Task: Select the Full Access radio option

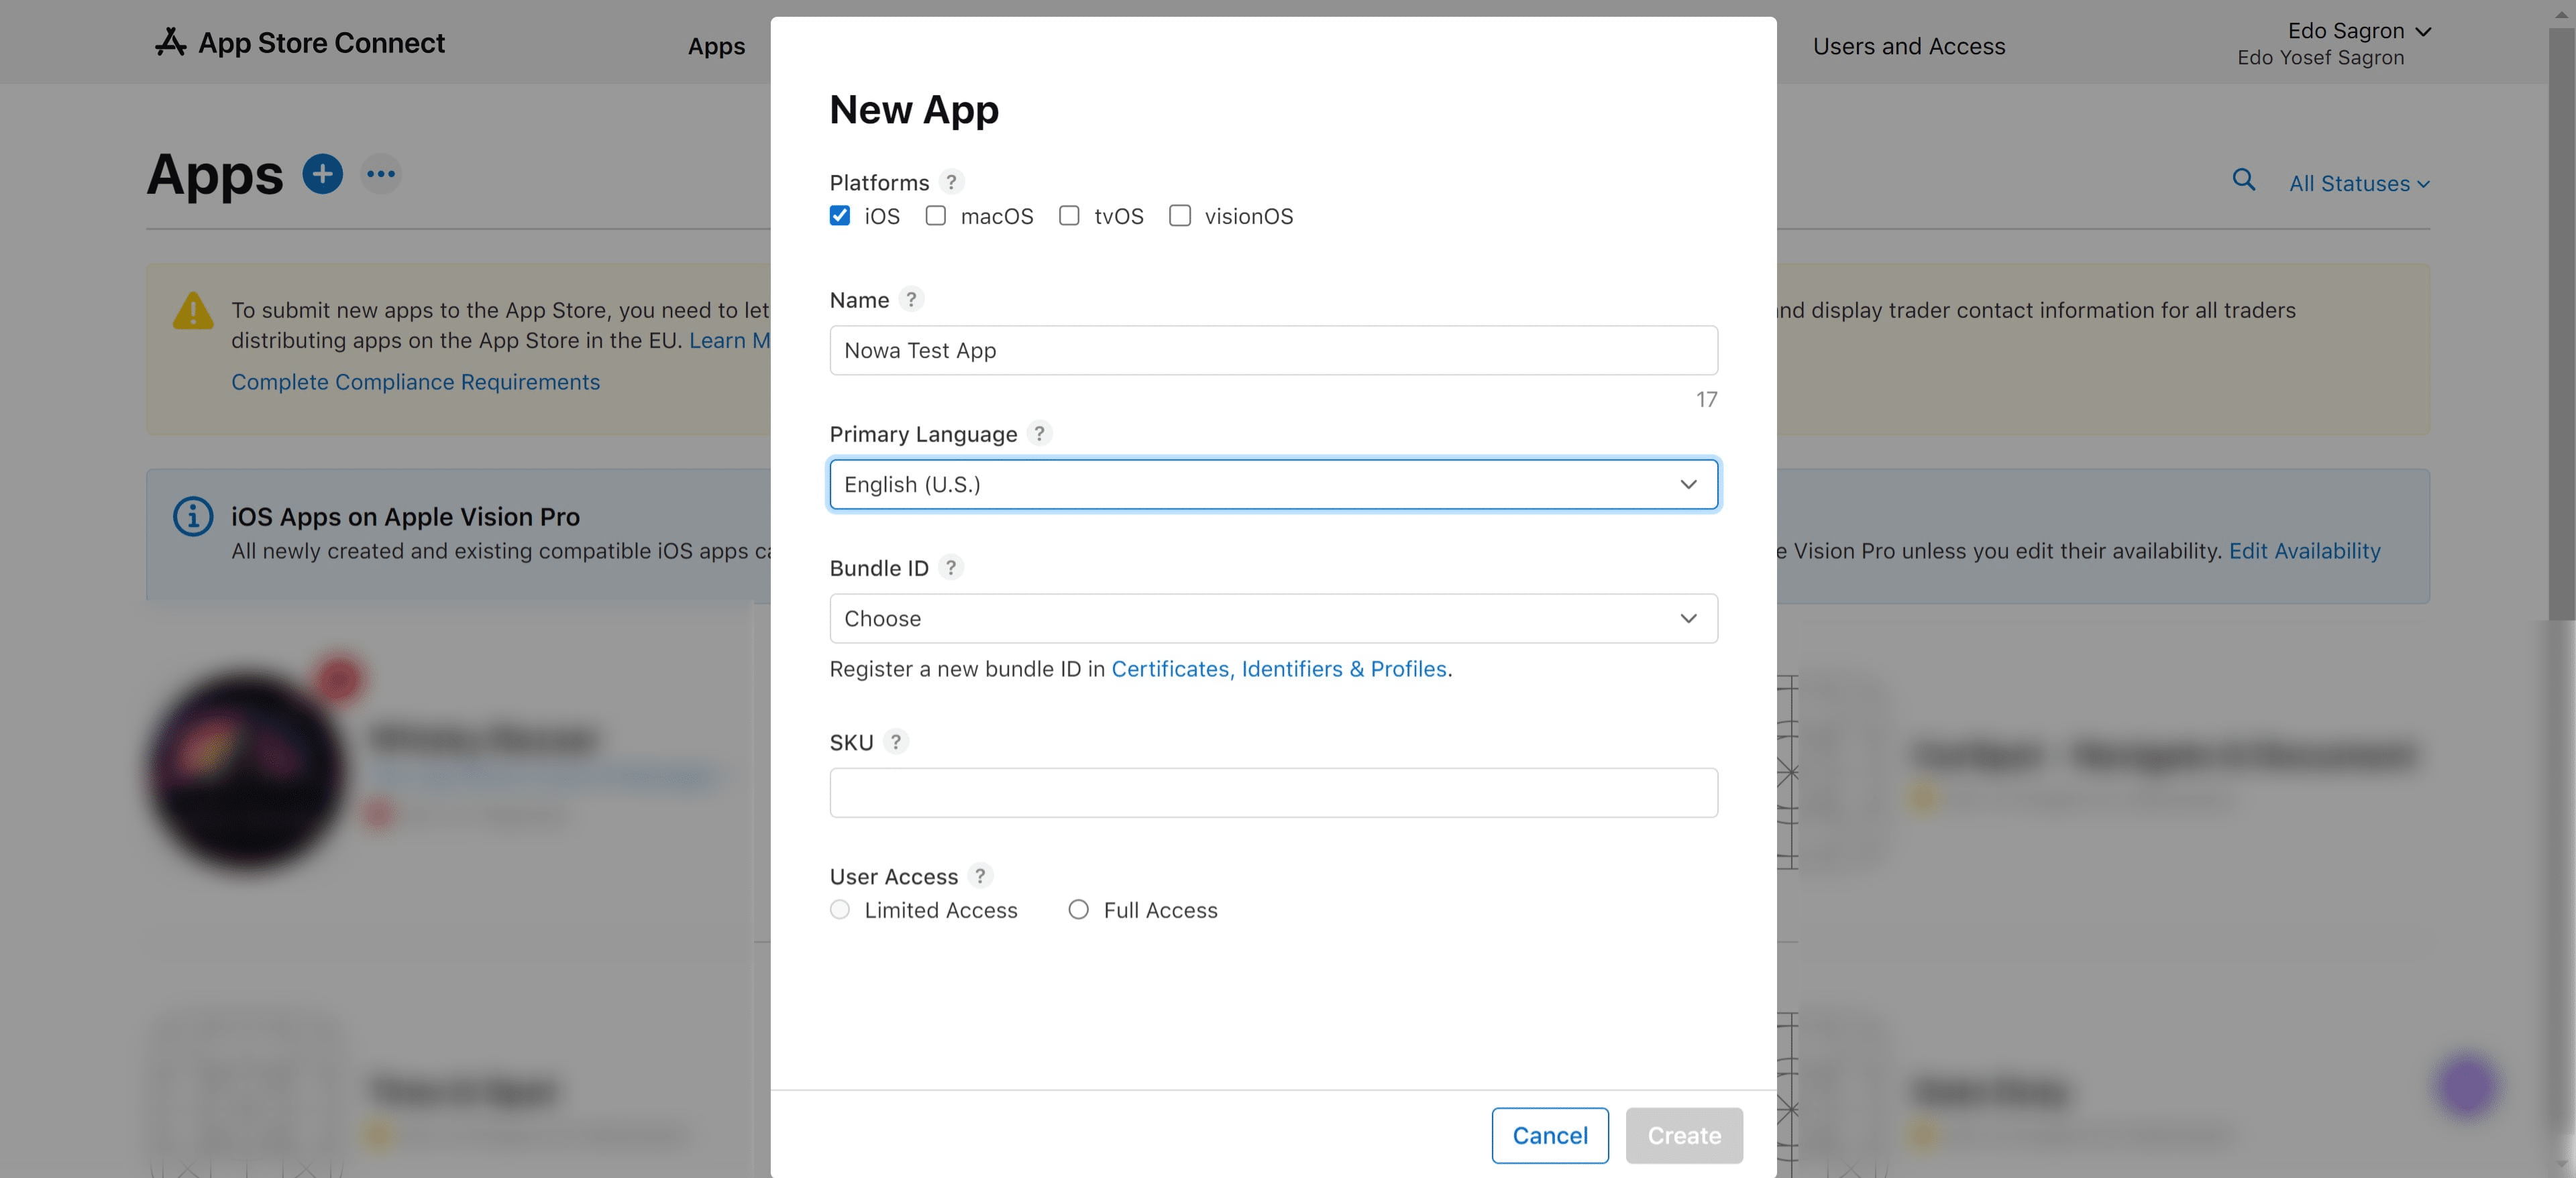Action: (1078, 910)
